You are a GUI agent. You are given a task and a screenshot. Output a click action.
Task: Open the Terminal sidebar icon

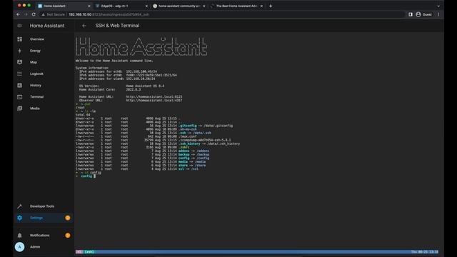[x=19, y=97]
